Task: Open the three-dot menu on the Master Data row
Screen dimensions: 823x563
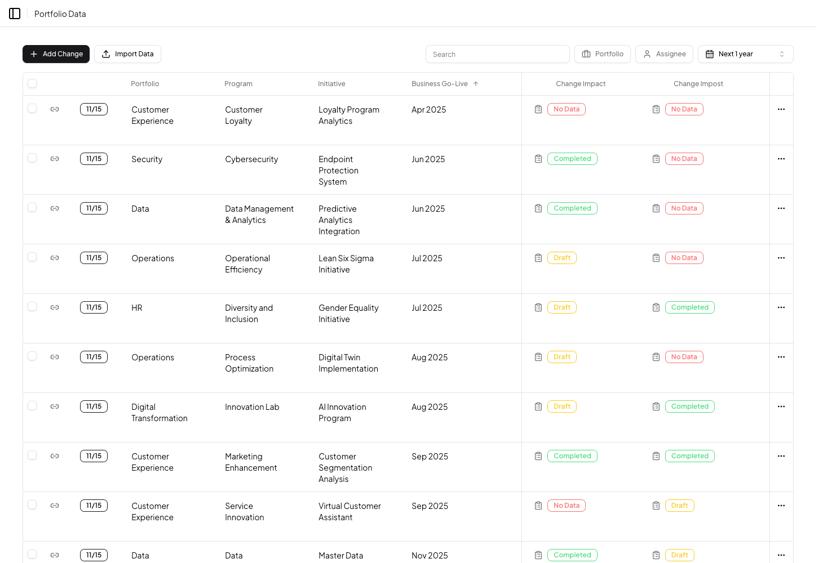Action: pyautogui.click(x=781, y=555)
